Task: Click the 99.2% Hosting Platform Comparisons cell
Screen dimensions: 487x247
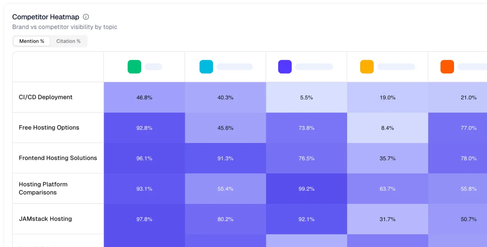Action: click(x=306, y=188)
